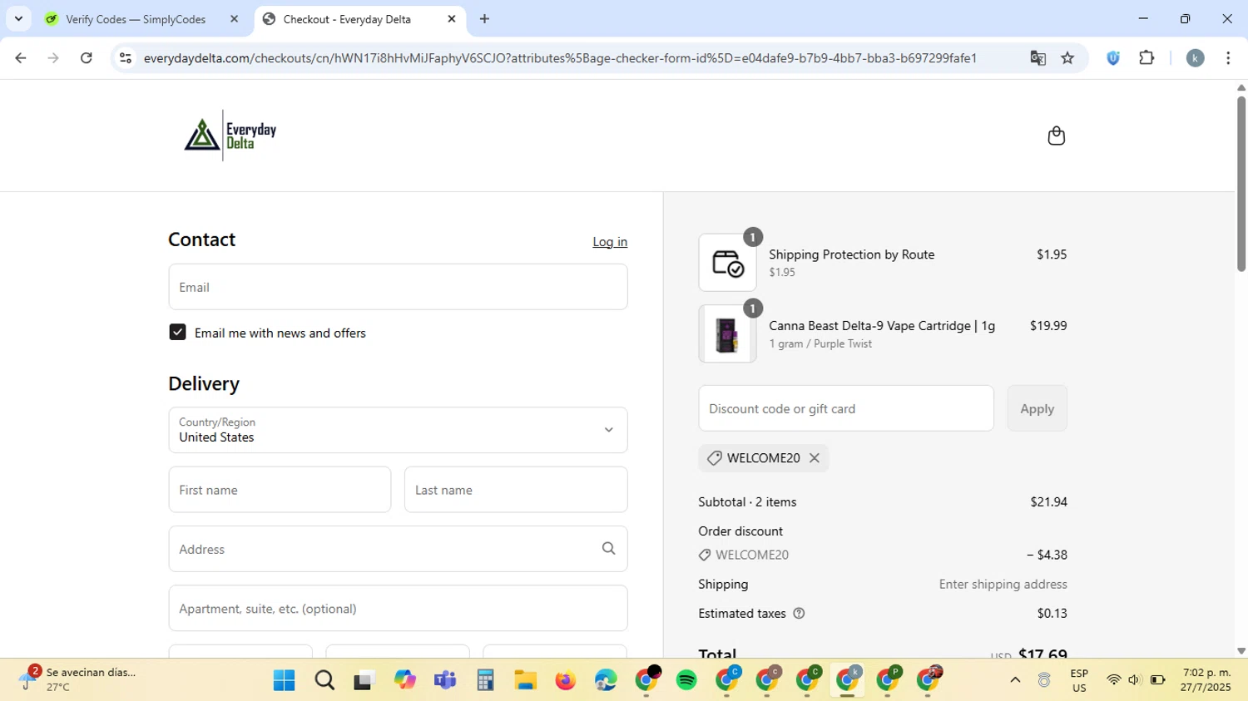
Task: Open Windows taskbar search
Action: tap(324, 680)
